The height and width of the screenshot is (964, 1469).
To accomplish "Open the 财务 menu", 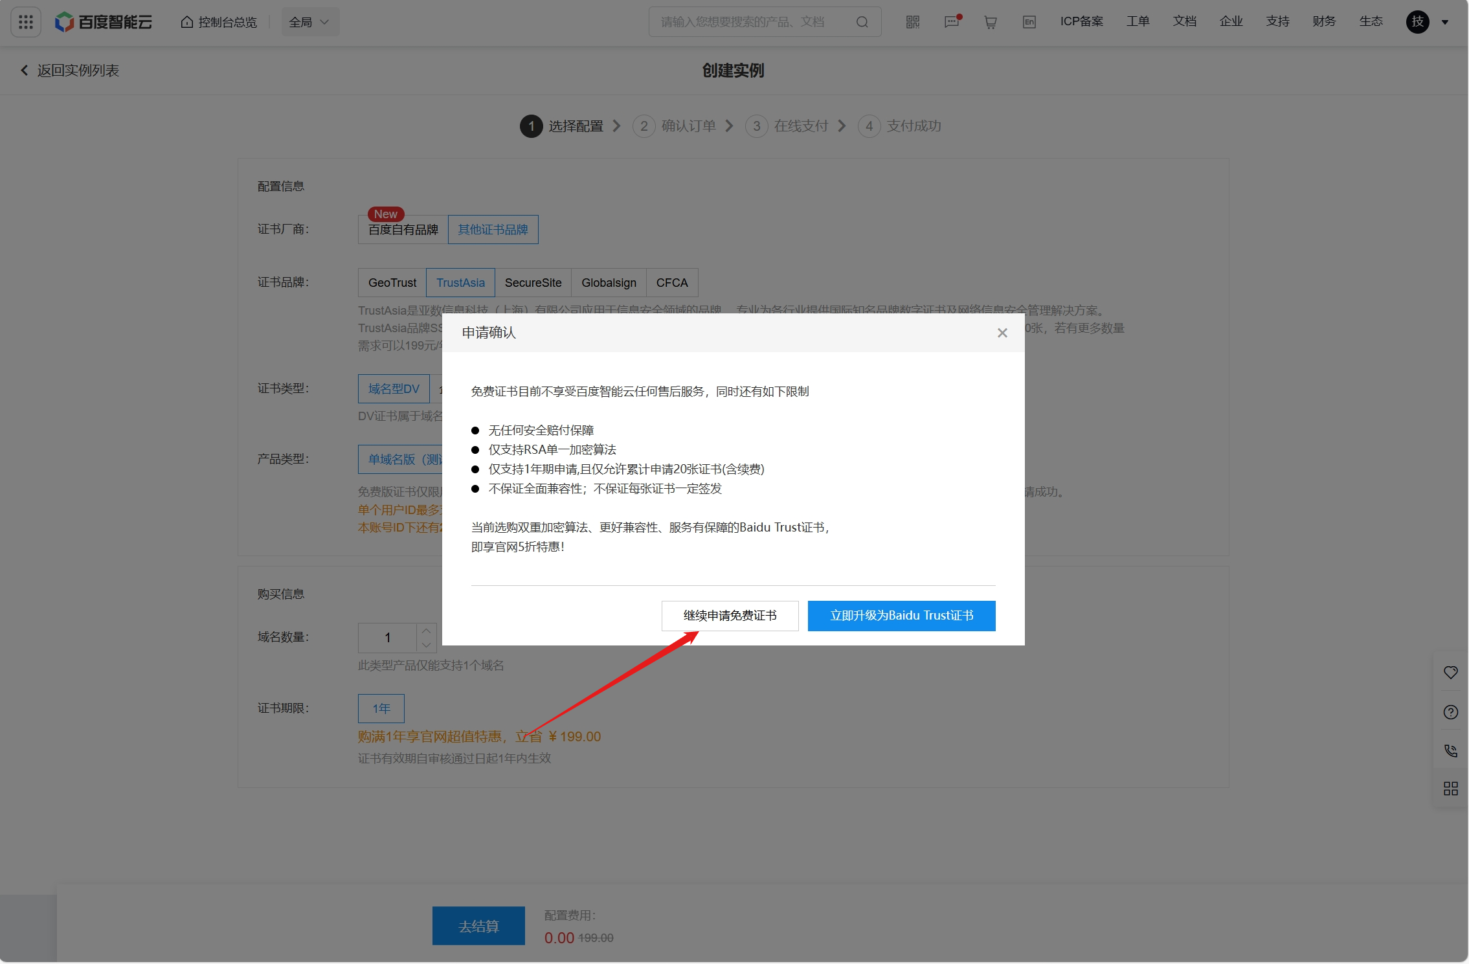I will pos(1324,21).
